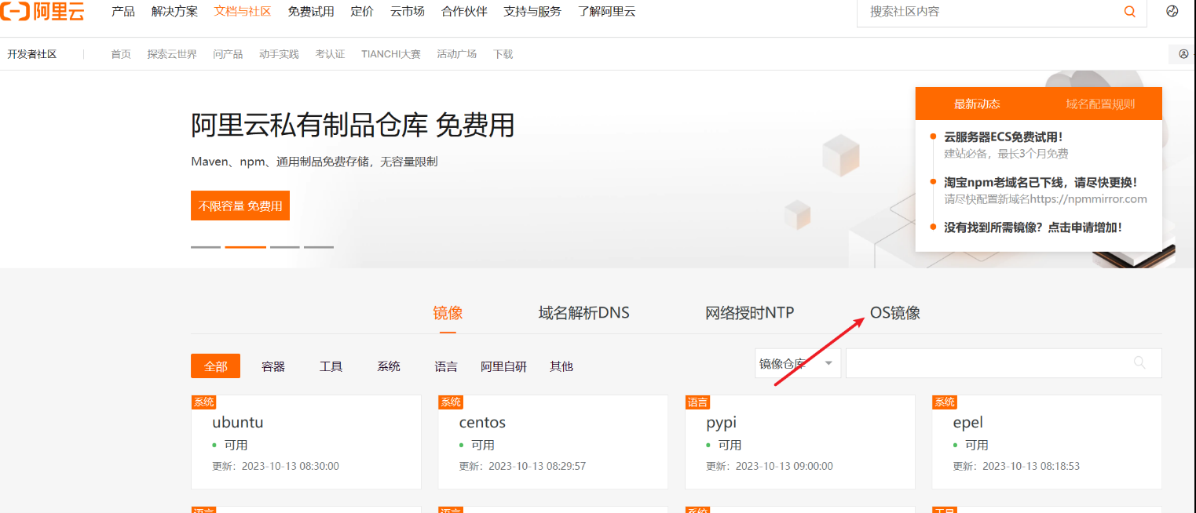Switch to the 域名配置规则 tab
Image resolution: width=1196 pixels, height=513 pixels.
click(x=1100, y=104)
